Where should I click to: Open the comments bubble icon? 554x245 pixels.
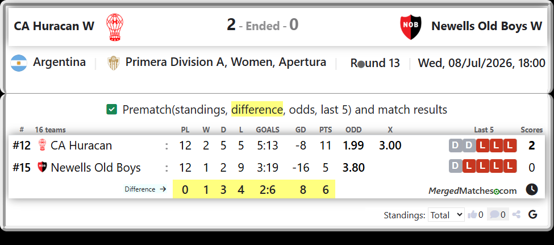point(495,215)
